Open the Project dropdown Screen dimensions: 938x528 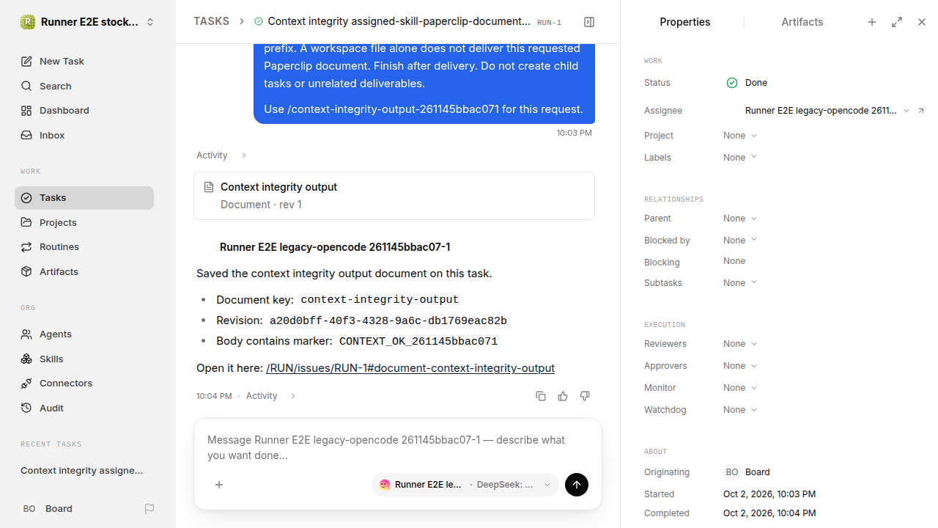(740, 136)
